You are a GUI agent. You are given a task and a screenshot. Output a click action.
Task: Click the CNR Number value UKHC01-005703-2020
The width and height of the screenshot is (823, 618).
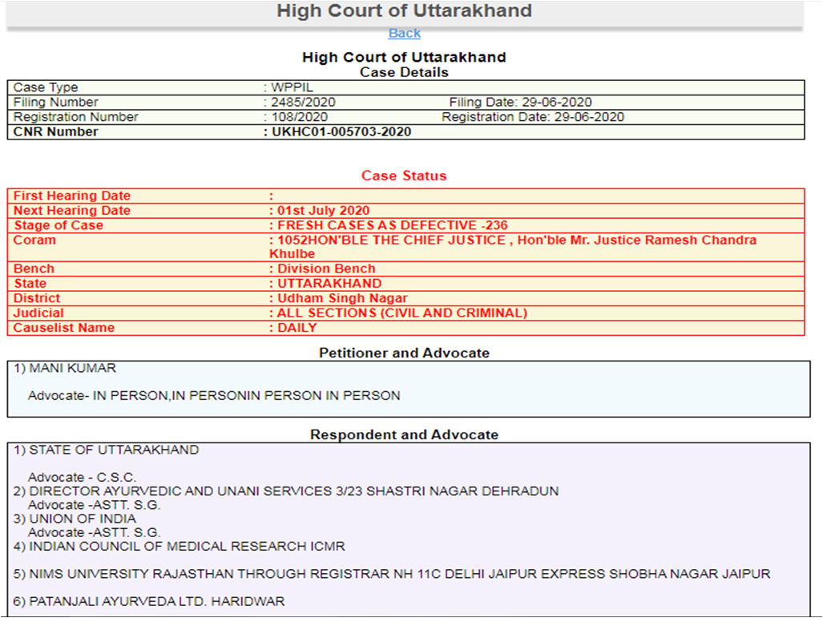tap(341, 131)
